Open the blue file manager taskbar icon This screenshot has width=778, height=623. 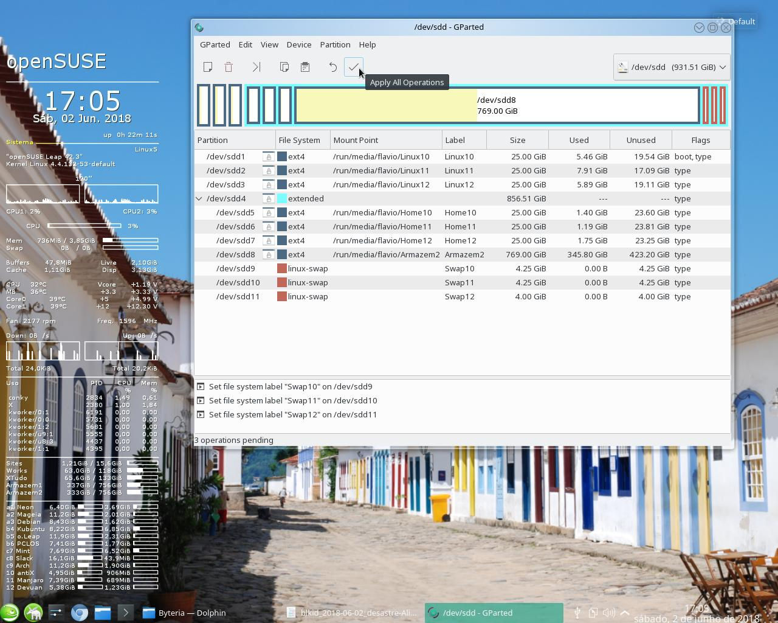(x=103, y=613)
